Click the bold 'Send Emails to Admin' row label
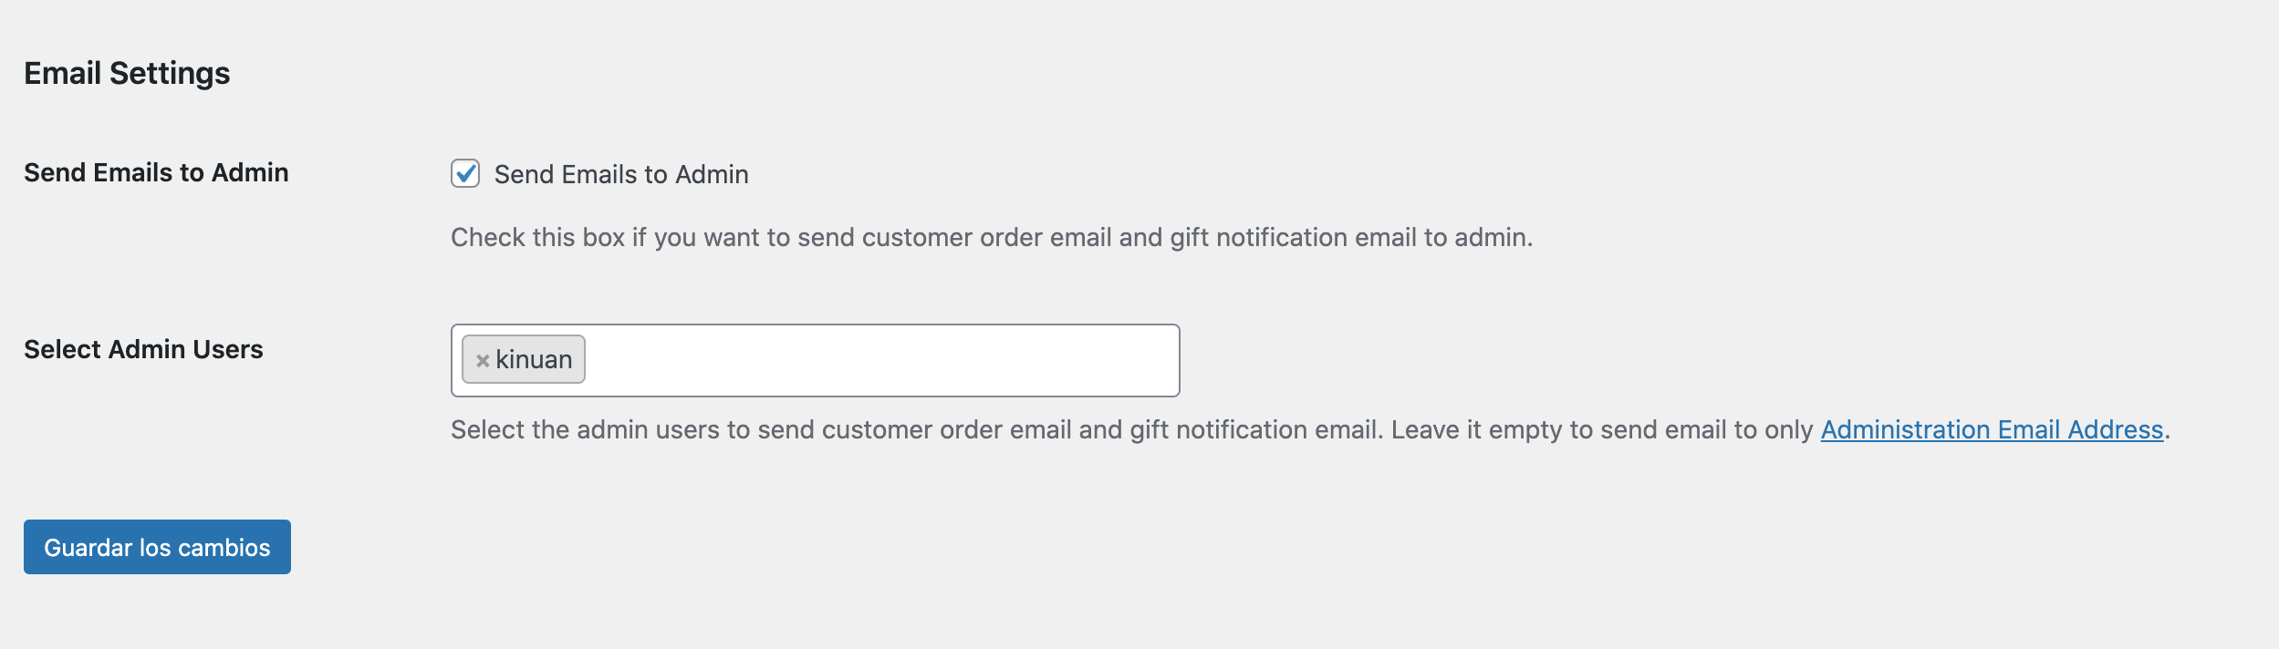The width and height of the screenshot is (2279, 649). click(156, 172)
